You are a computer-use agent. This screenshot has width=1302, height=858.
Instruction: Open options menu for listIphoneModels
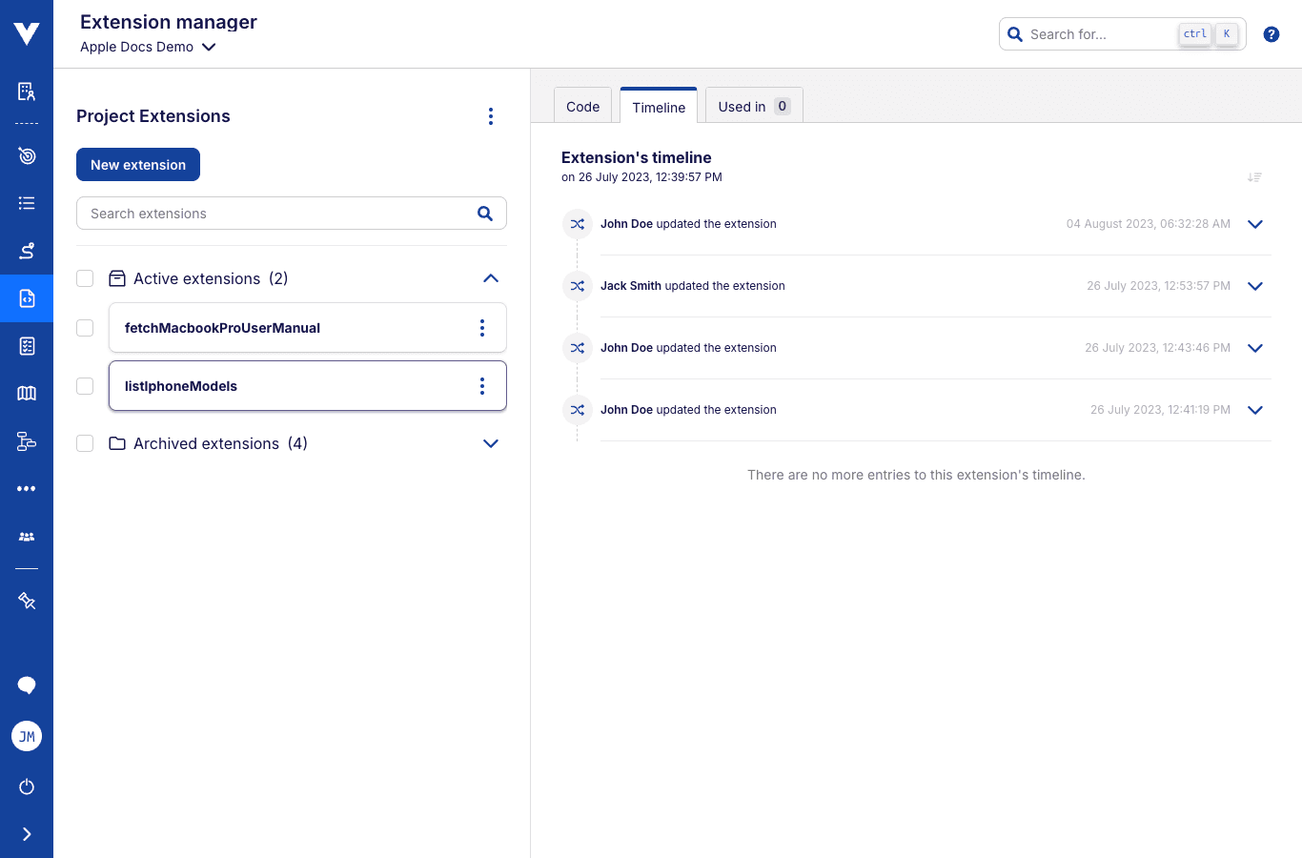pos(482,386)
